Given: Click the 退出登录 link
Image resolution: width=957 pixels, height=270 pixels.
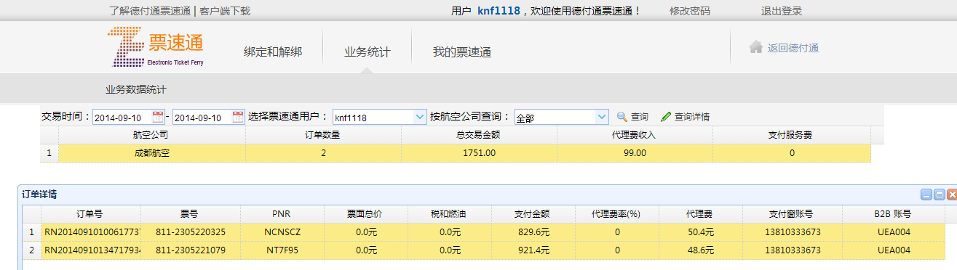Looking at the screenshot, I should [782, 11].
